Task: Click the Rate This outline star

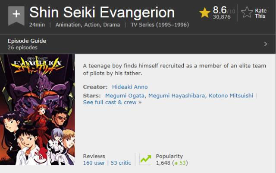Action: tap(247, 13)
